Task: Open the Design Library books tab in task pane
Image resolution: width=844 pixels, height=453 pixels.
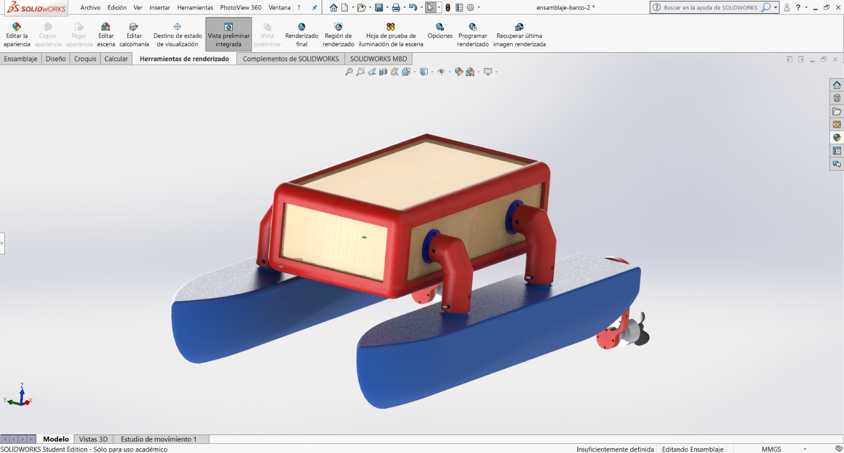Action: [x=837, y=98]
